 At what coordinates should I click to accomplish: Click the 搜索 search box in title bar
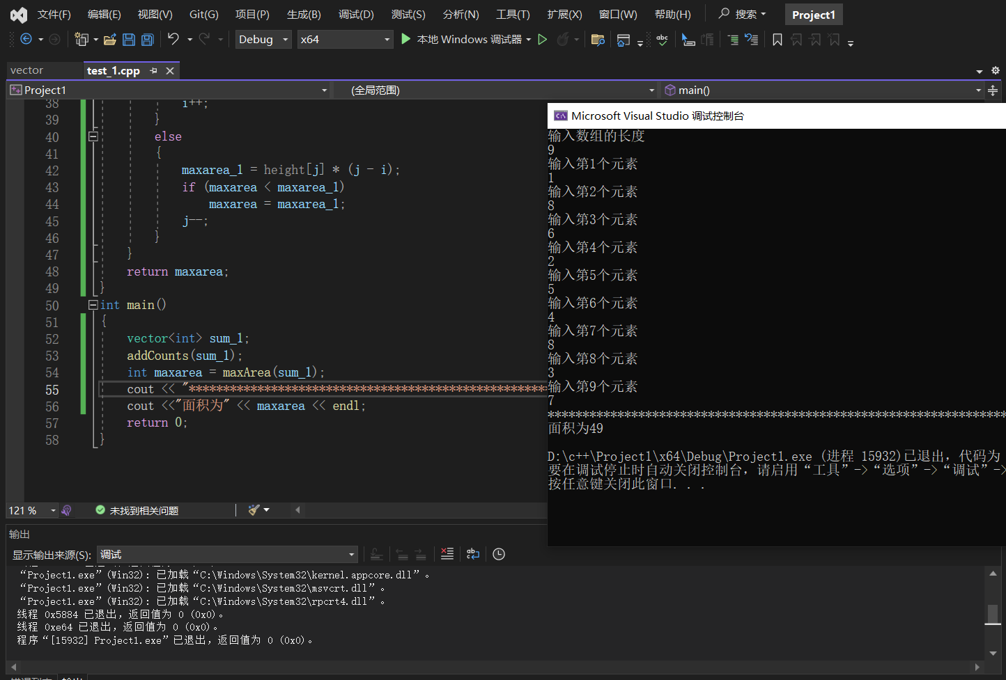[x=743, y=14]
